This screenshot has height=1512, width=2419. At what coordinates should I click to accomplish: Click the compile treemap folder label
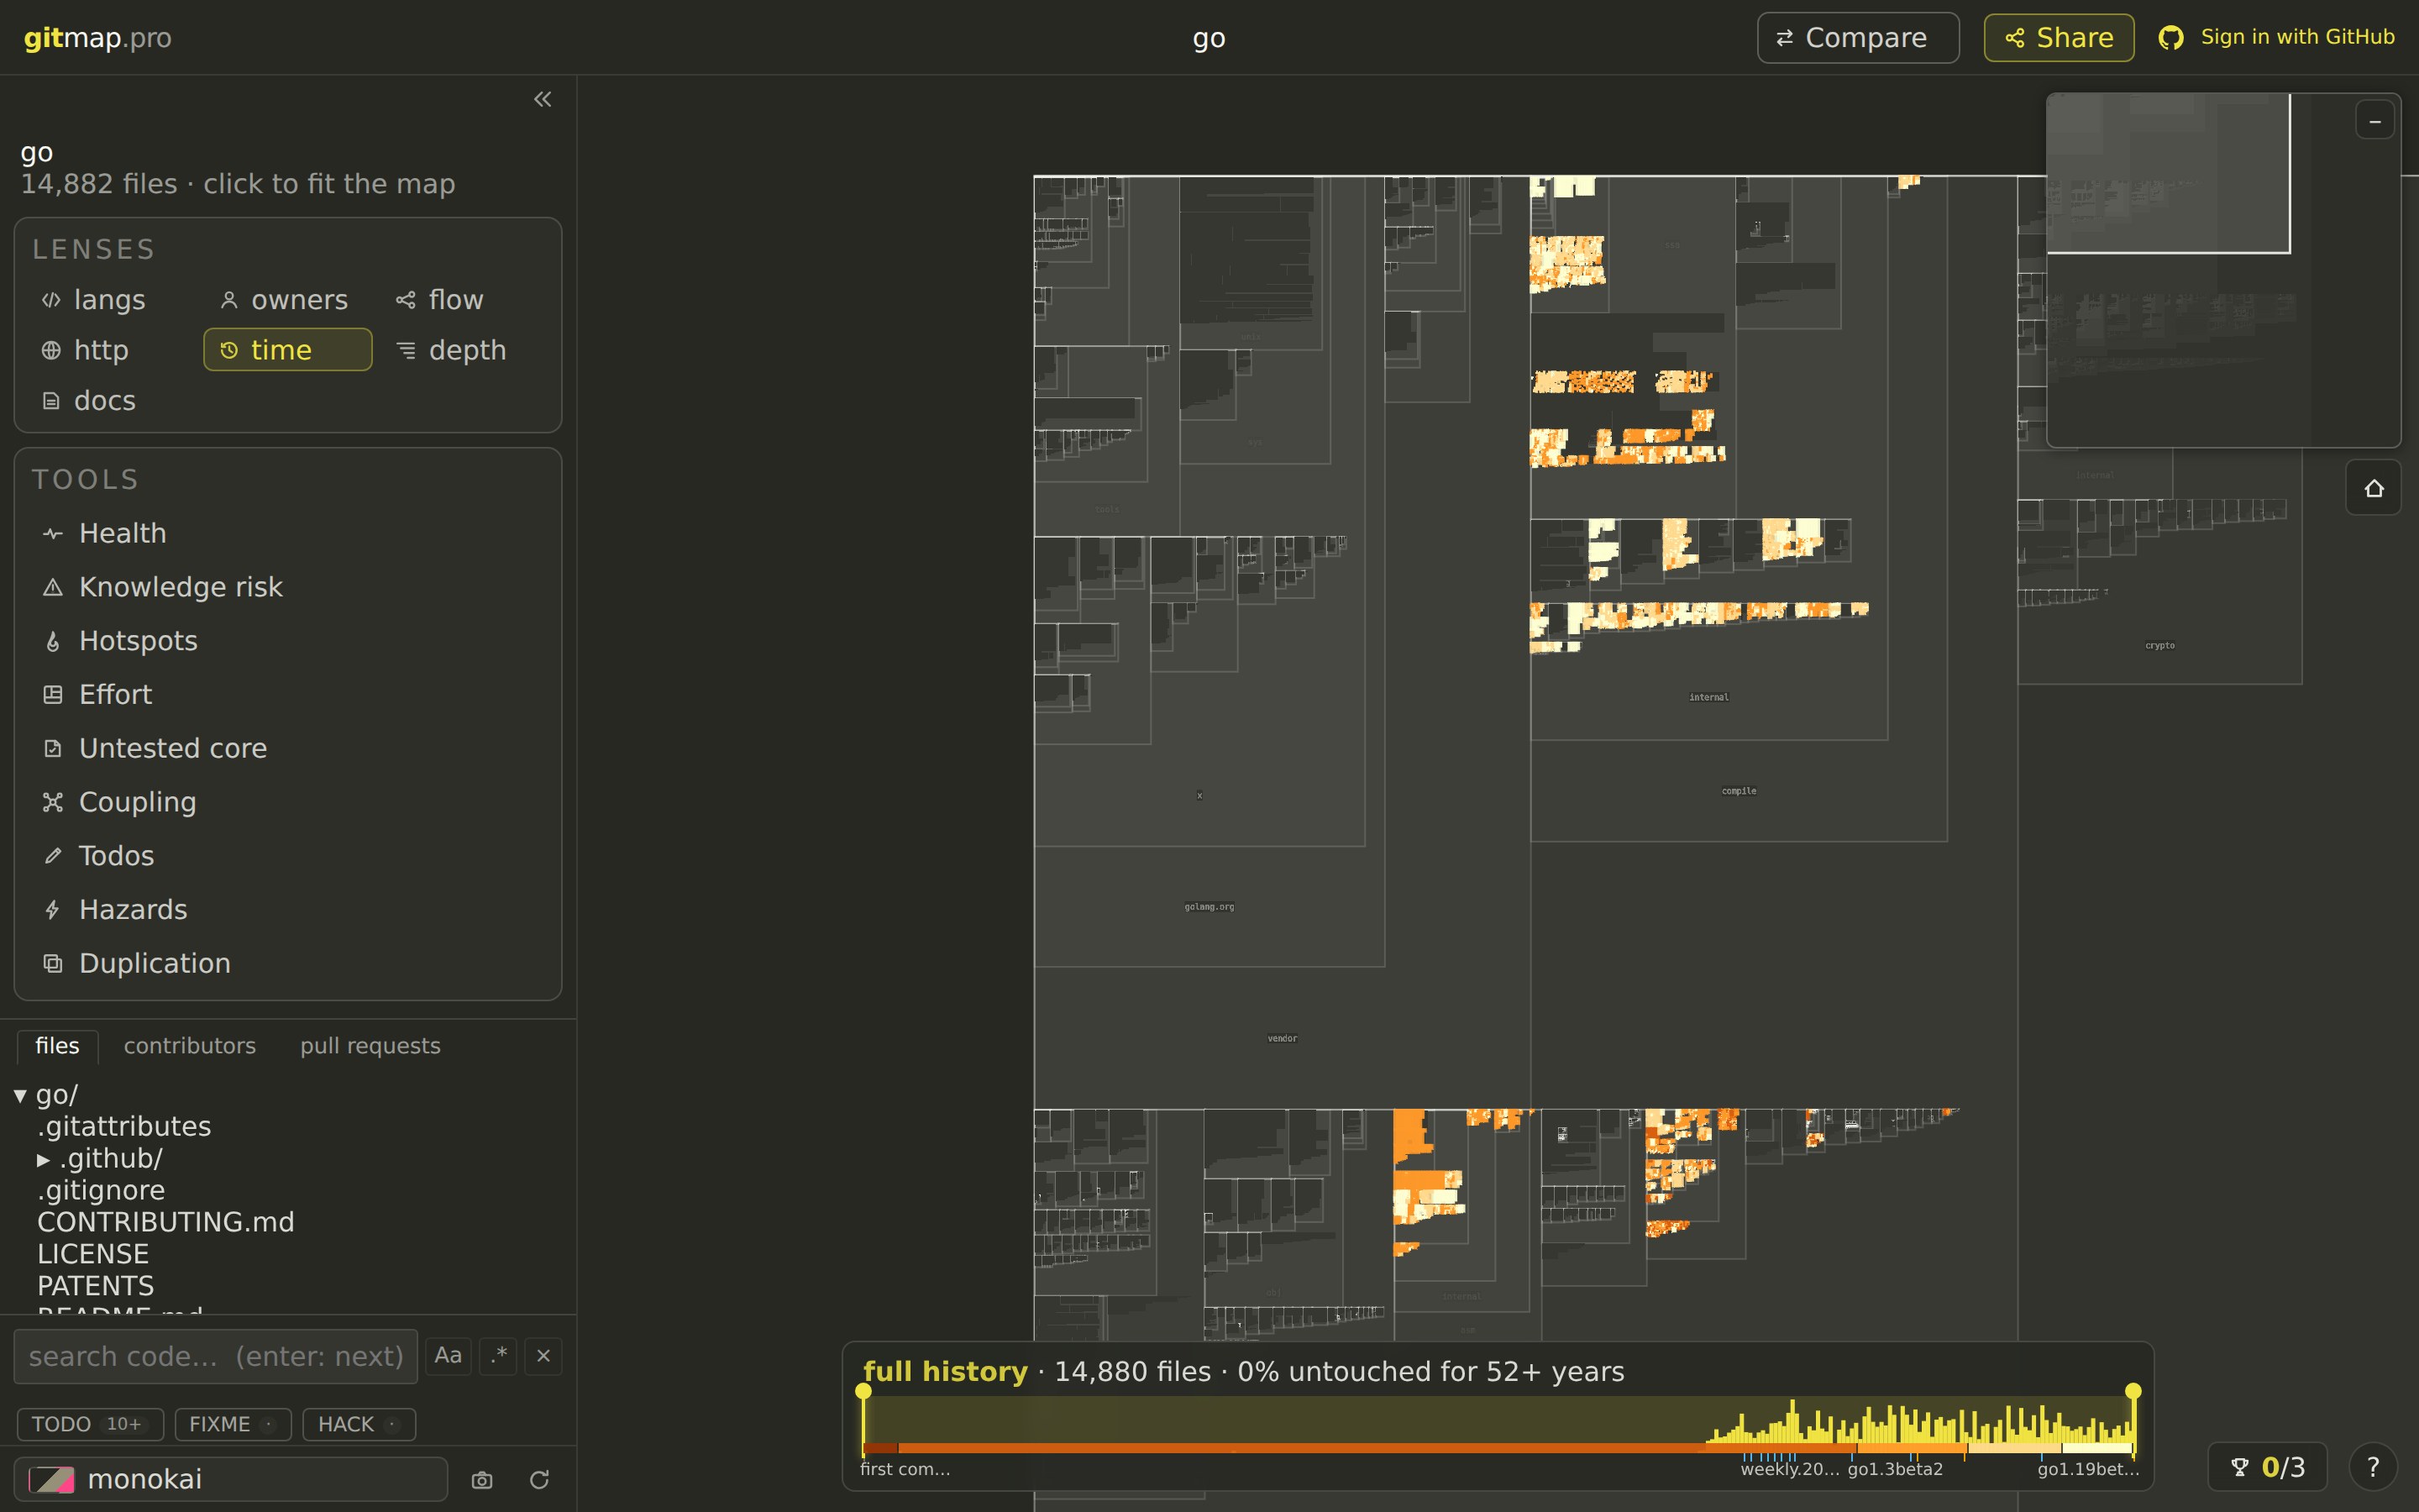pos(1739,791)
